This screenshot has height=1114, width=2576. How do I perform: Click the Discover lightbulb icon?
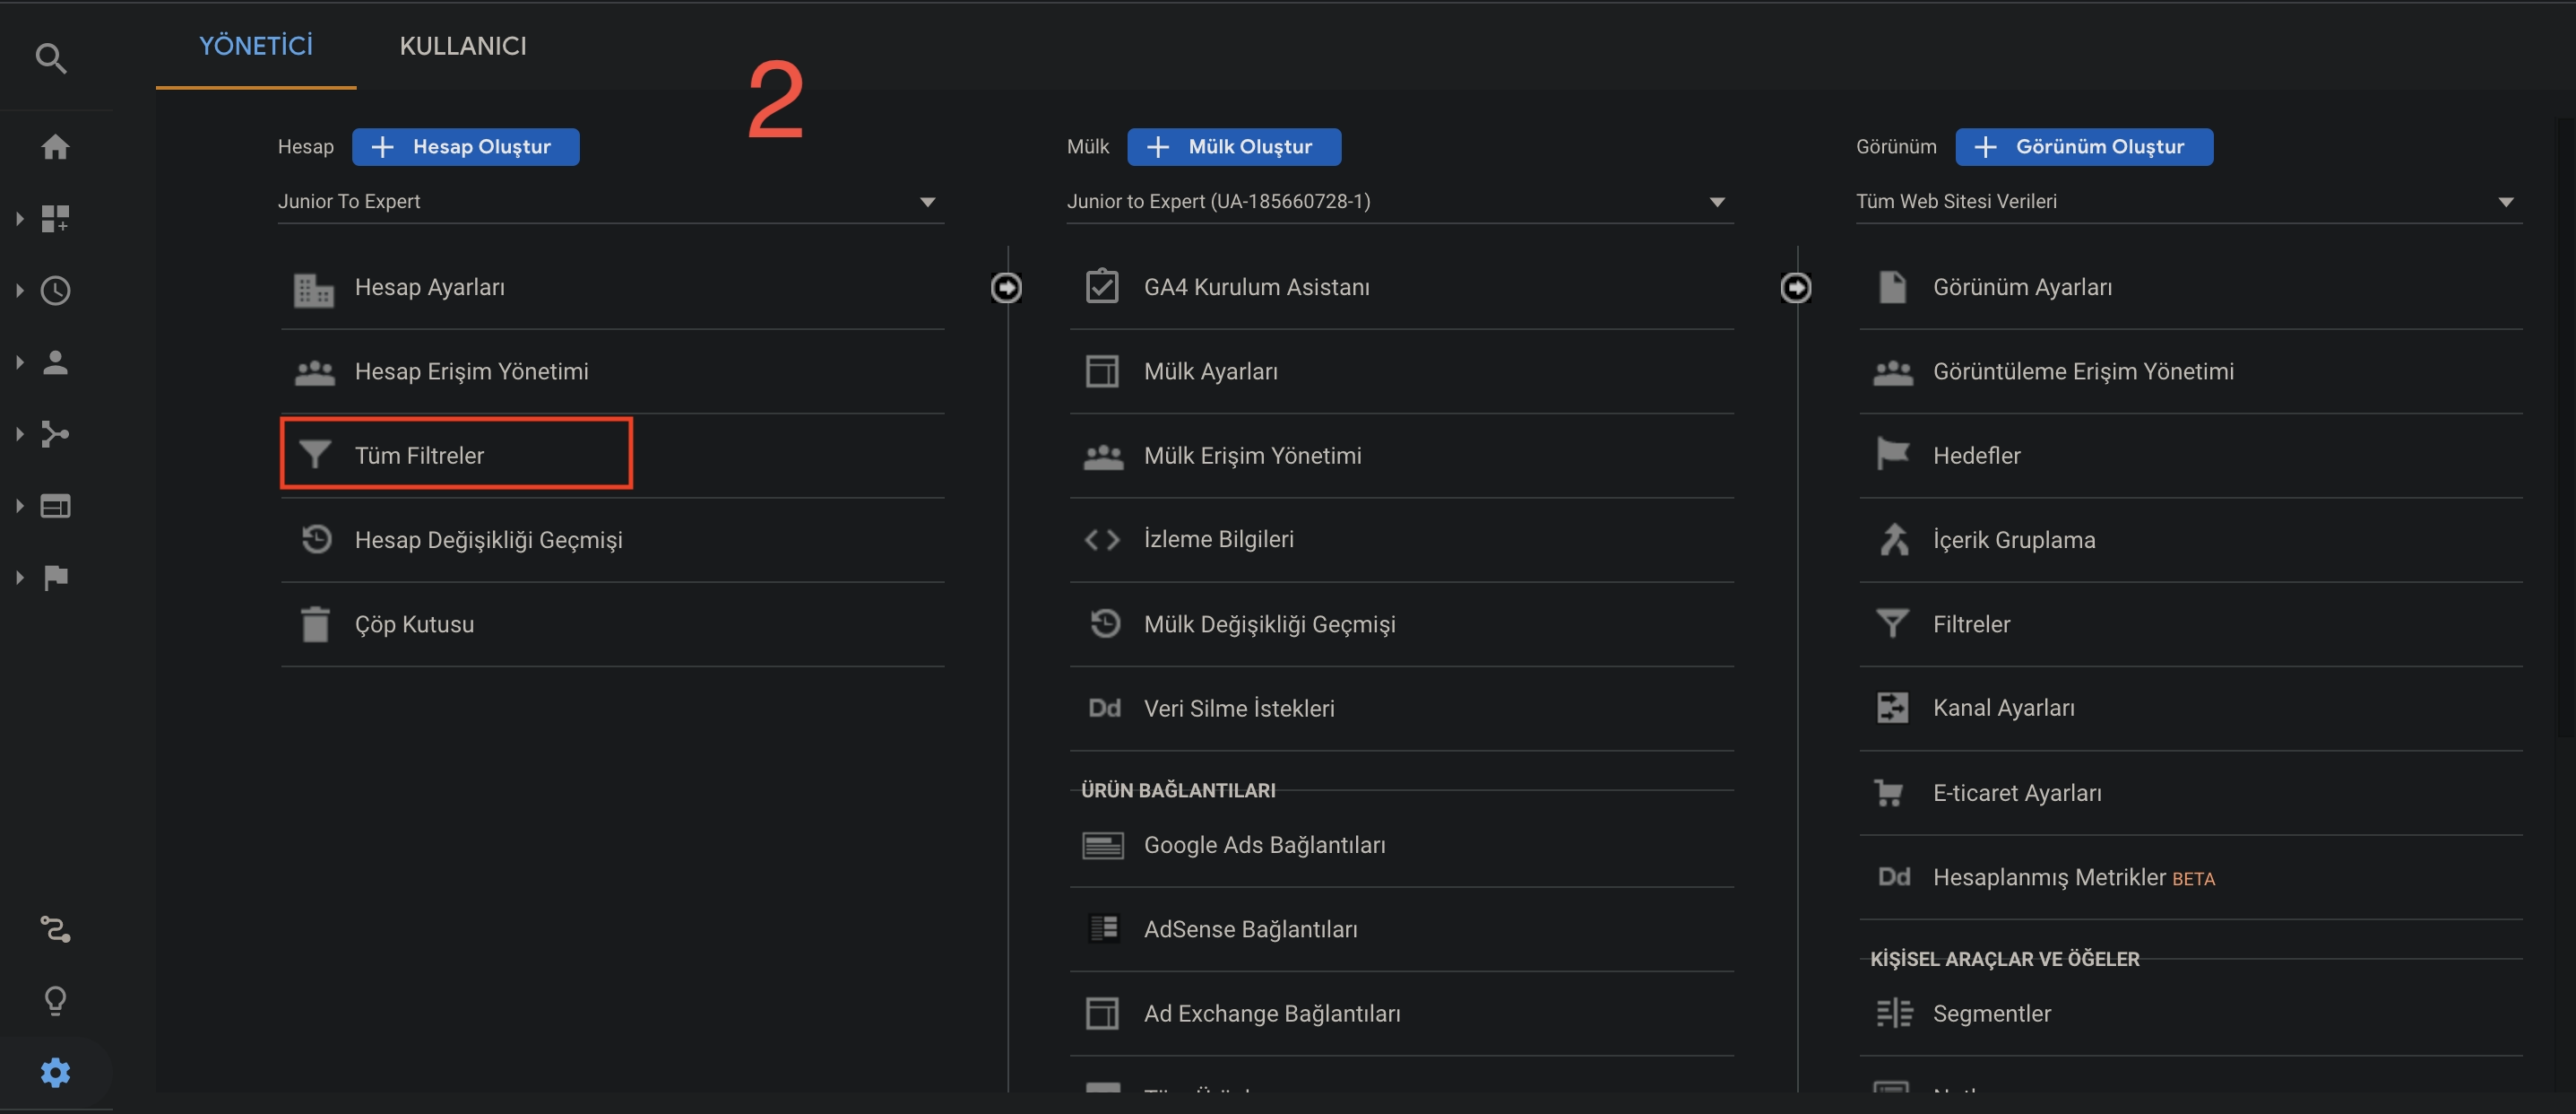coord(55,1000)
